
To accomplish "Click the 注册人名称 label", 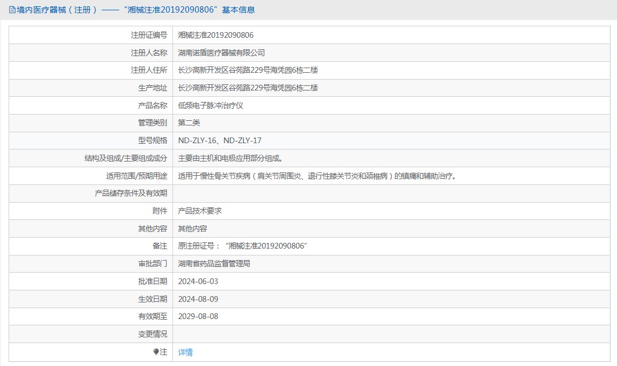I will pos(149,53).
